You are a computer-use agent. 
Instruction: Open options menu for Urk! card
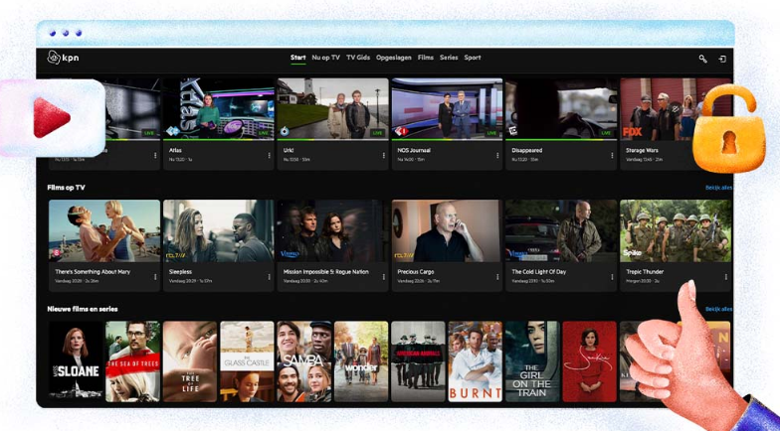[x=384, y=155]
